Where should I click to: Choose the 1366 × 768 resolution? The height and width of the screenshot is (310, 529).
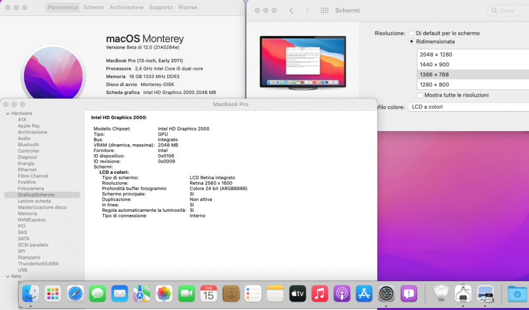[473, 74]
